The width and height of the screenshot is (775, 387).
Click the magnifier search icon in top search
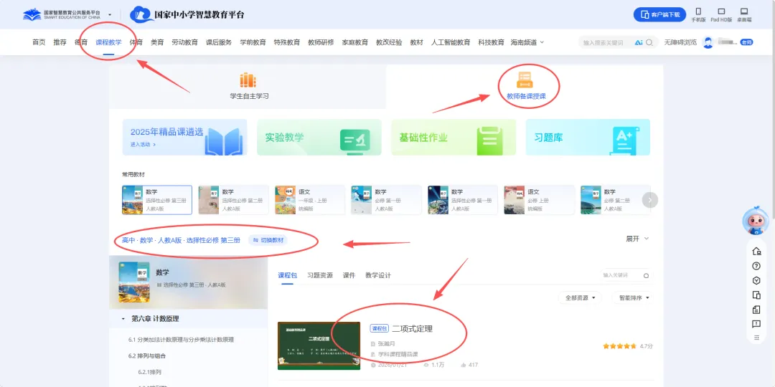coord(649,42)
